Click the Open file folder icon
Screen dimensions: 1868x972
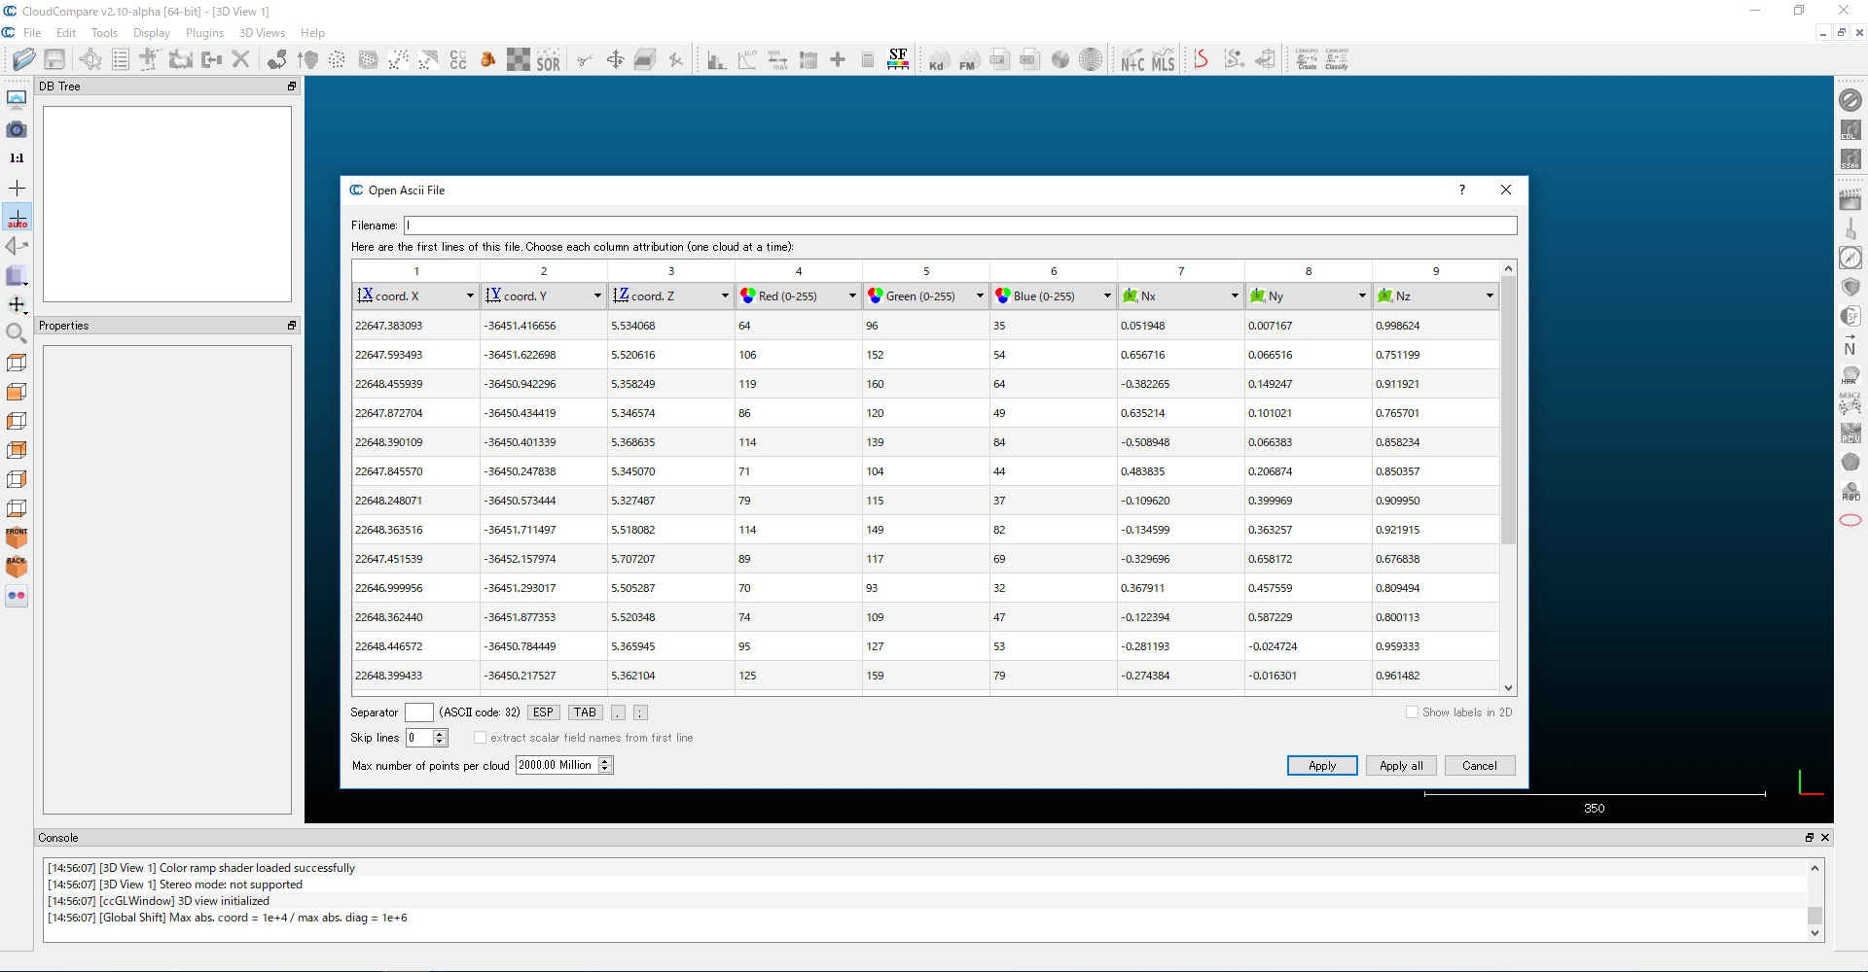click(23, 59)
